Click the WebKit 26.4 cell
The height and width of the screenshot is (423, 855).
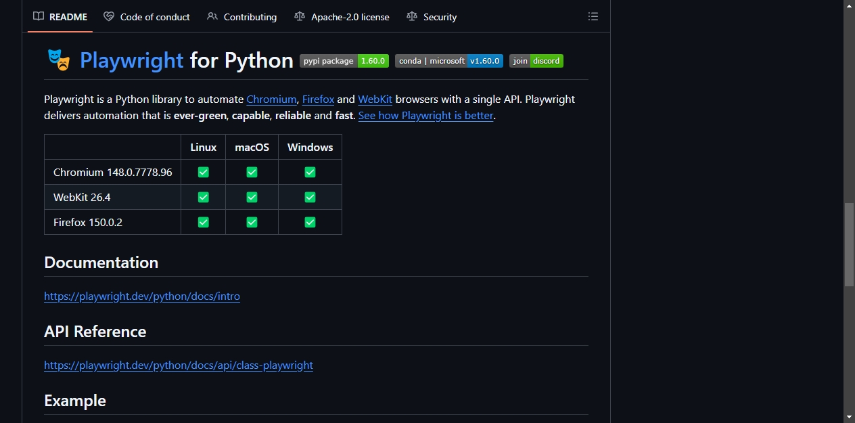pos(113,197)
